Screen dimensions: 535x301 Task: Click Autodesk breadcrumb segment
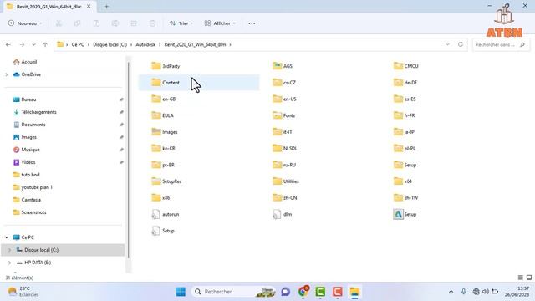tap(145, 44)
